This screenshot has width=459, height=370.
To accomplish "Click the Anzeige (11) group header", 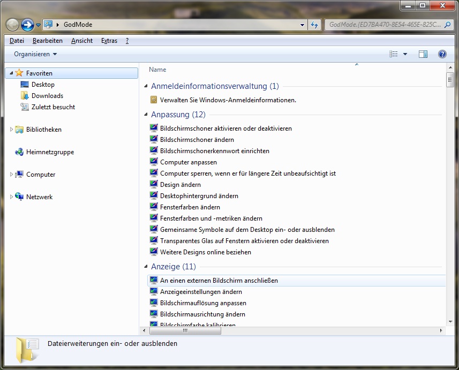I will [174, 266].
